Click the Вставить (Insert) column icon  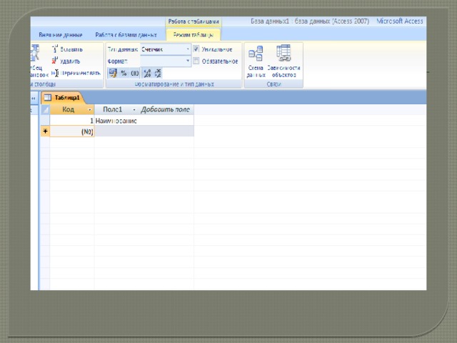point(55,49)
